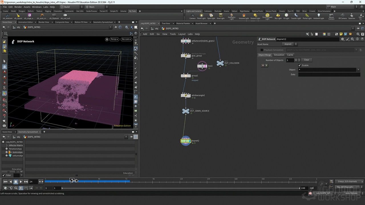Click the help question mark icon
This screenshot has height=205, width=365.
pyautogui.click(x=362, y=39)
